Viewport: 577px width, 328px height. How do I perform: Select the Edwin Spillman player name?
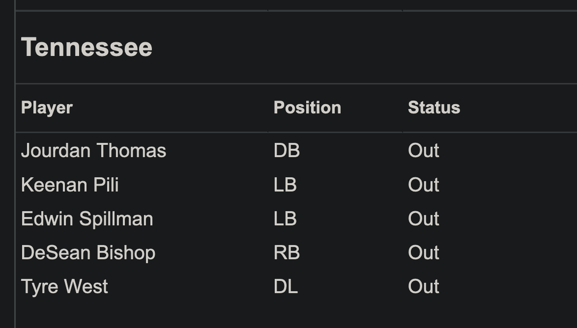click(x=87, y=219)
